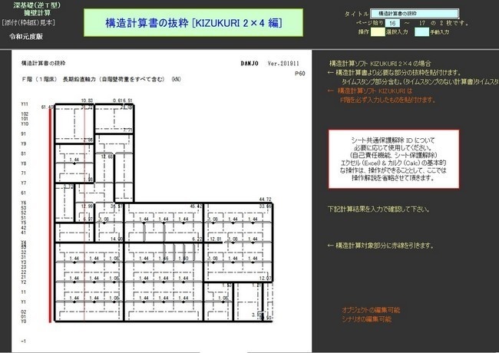Click the 深基礎(逆T型) heading text

click(38, 5)
